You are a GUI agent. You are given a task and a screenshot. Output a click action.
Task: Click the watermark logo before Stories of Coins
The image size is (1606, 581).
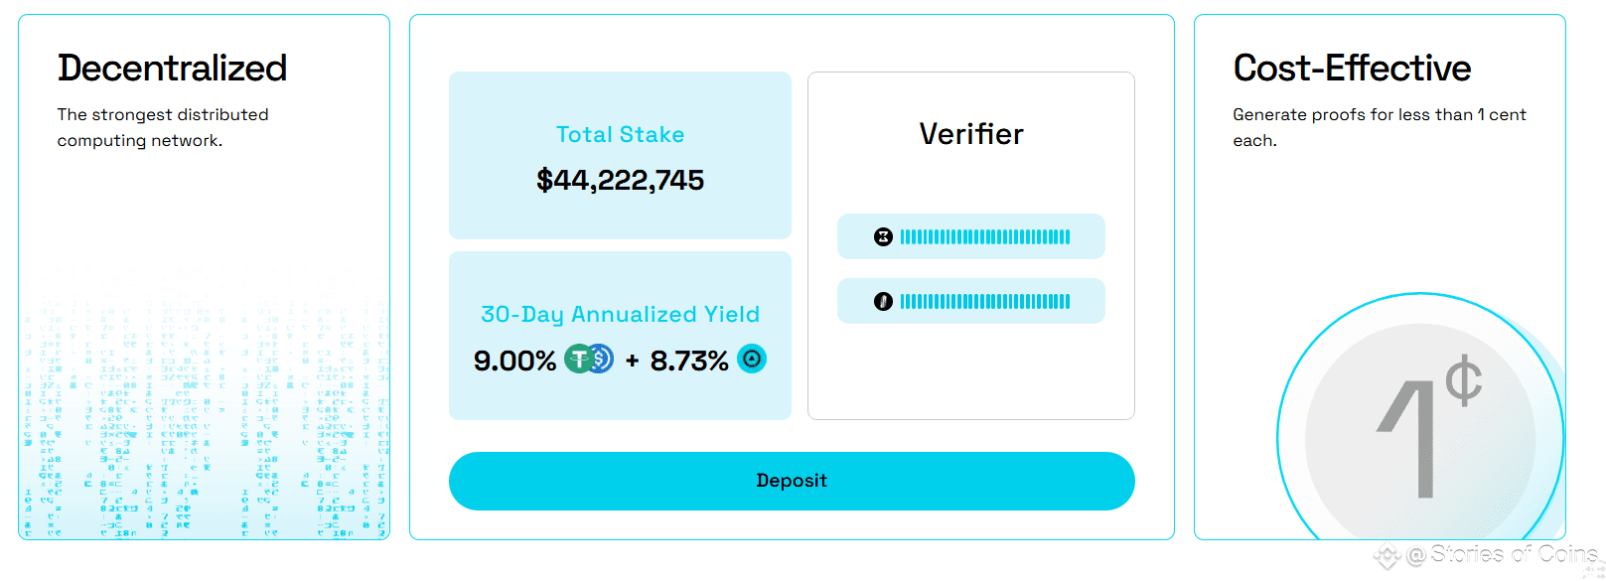coord(1387,556)
